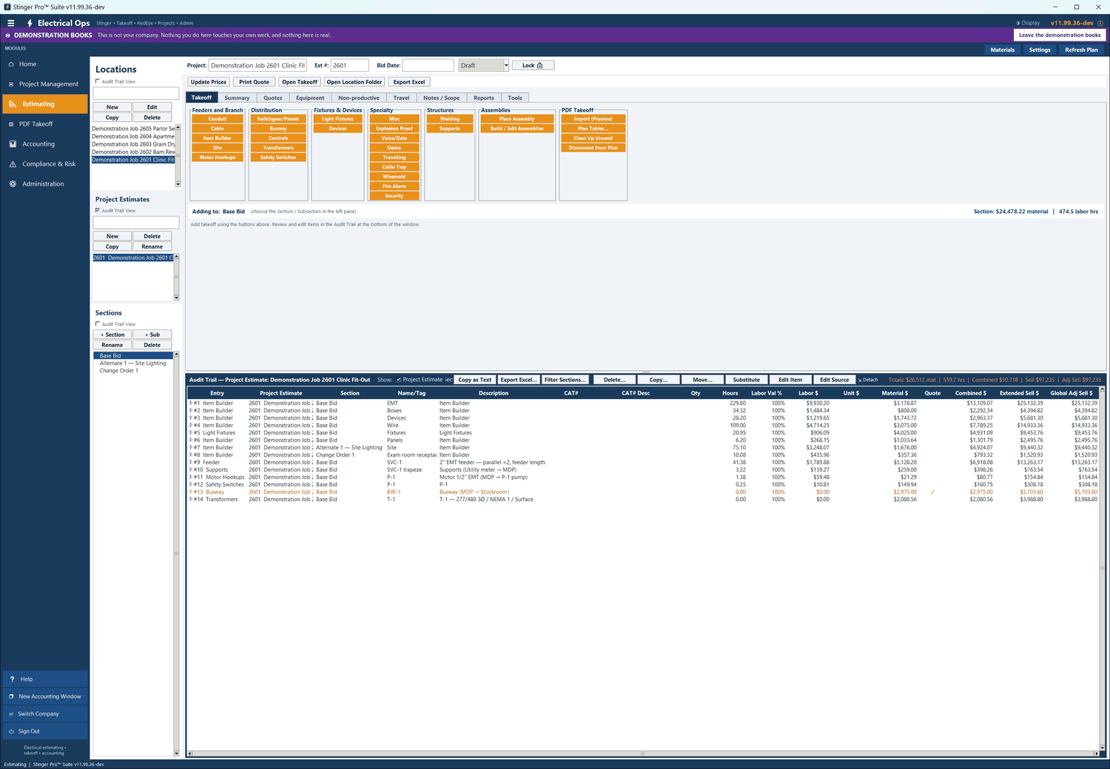Click the Audit Trail horizontal scrollbar

point(642,753)
